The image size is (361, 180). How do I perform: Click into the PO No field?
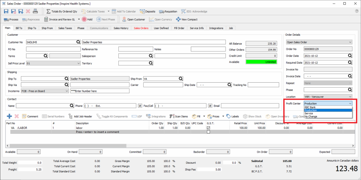tap(53, 49)
